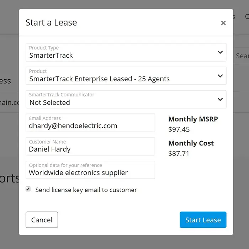Click the Product field chevron arrow
Viewport: 249px width, 249px height.
220,76
